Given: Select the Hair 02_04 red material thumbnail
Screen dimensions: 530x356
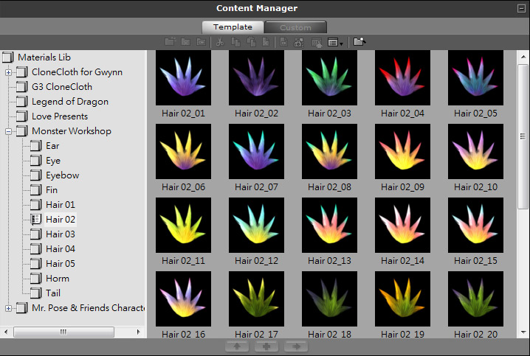Looking at the screenshot, I should pos(402,79).
